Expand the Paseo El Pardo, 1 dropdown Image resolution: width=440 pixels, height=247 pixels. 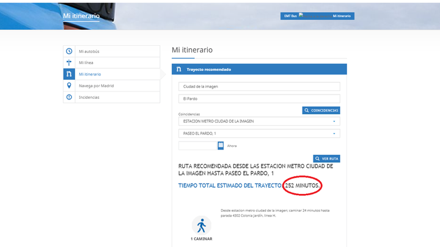coord(335,134)
